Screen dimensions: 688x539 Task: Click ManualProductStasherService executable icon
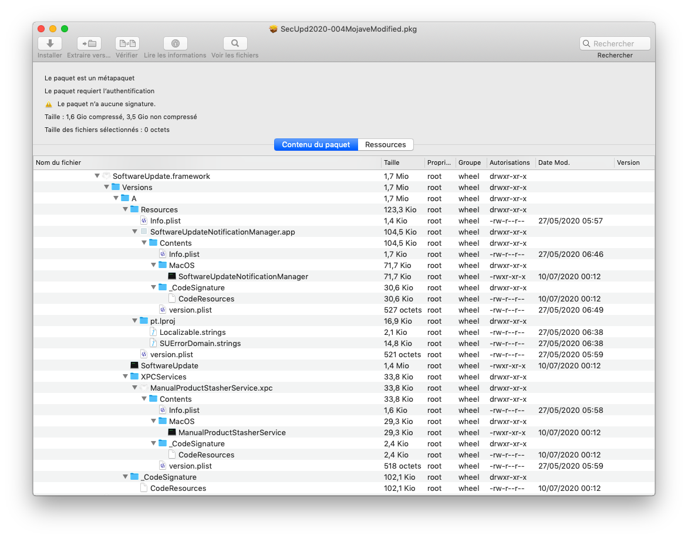[x=172, y=432]
